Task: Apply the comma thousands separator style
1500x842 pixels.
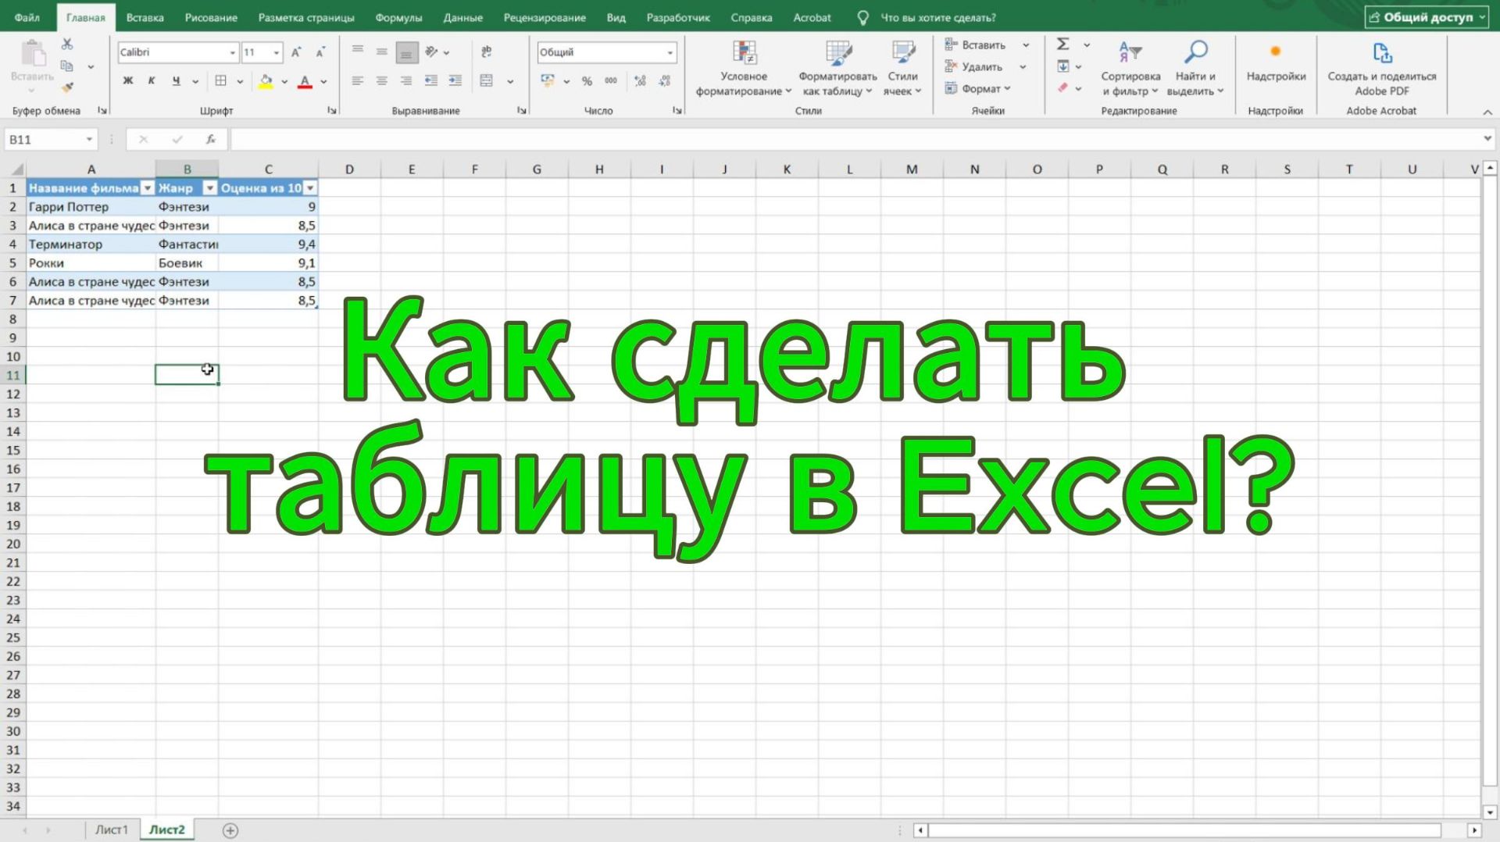Action: coord(611,80)
